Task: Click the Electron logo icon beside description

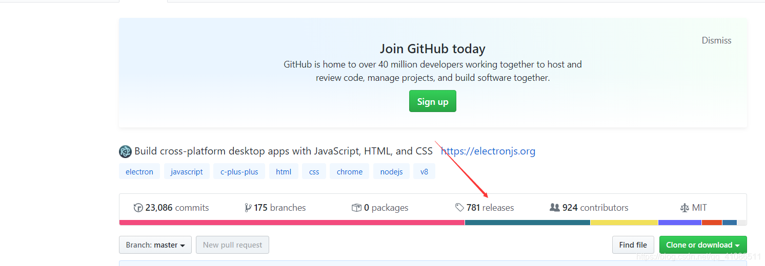Action: (x=125, y=151)
